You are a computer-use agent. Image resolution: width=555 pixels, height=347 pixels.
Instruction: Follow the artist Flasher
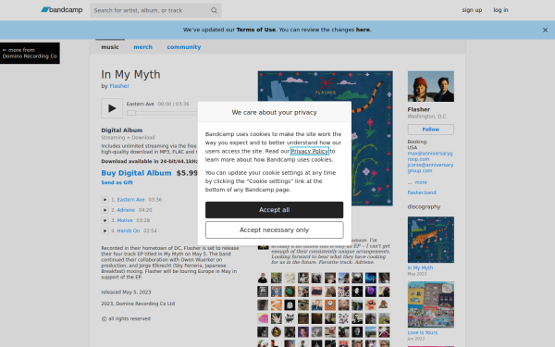pyautogui.click(x=431, y=130)
